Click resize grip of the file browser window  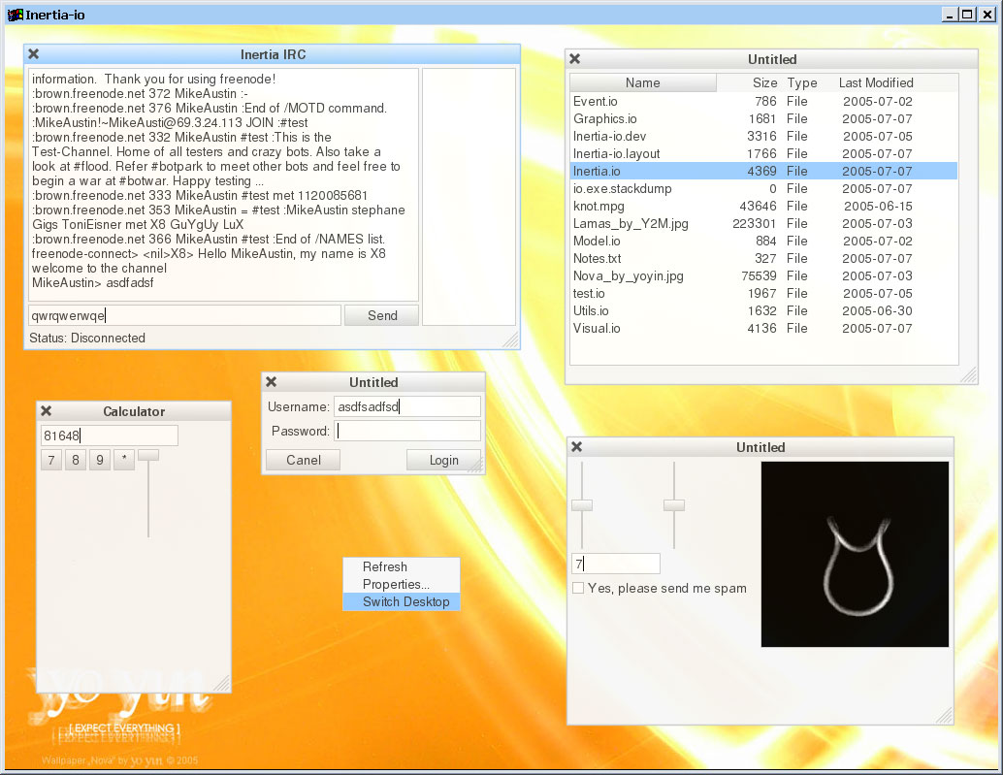(969, 375)
